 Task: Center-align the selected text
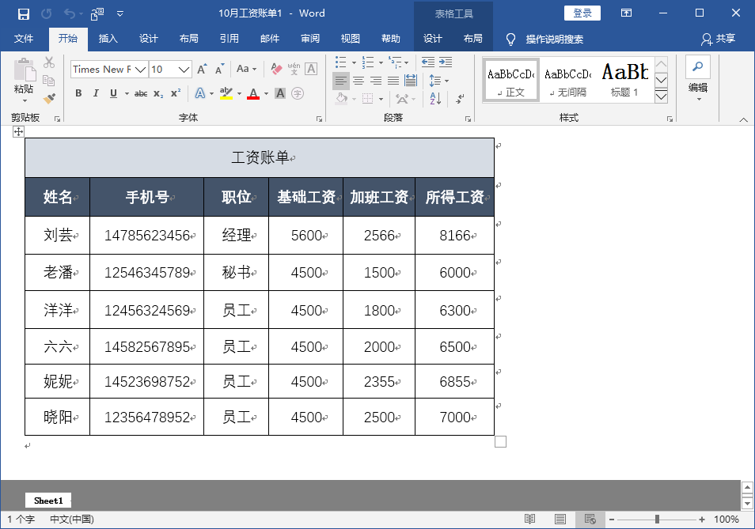click(x=359, y=79)
